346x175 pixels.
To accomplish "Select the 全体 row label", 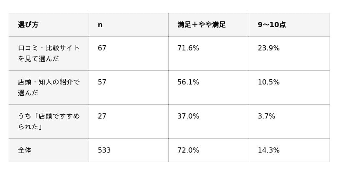I will tap(49, 150).
